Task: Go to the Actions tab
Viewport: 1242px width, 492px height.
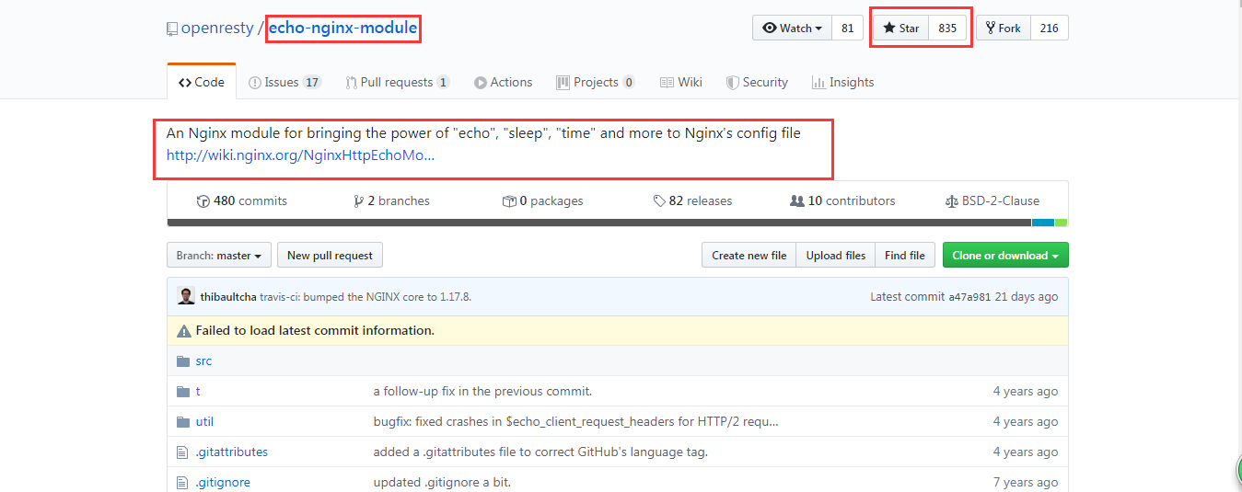Action: click(x=504, y=82)
